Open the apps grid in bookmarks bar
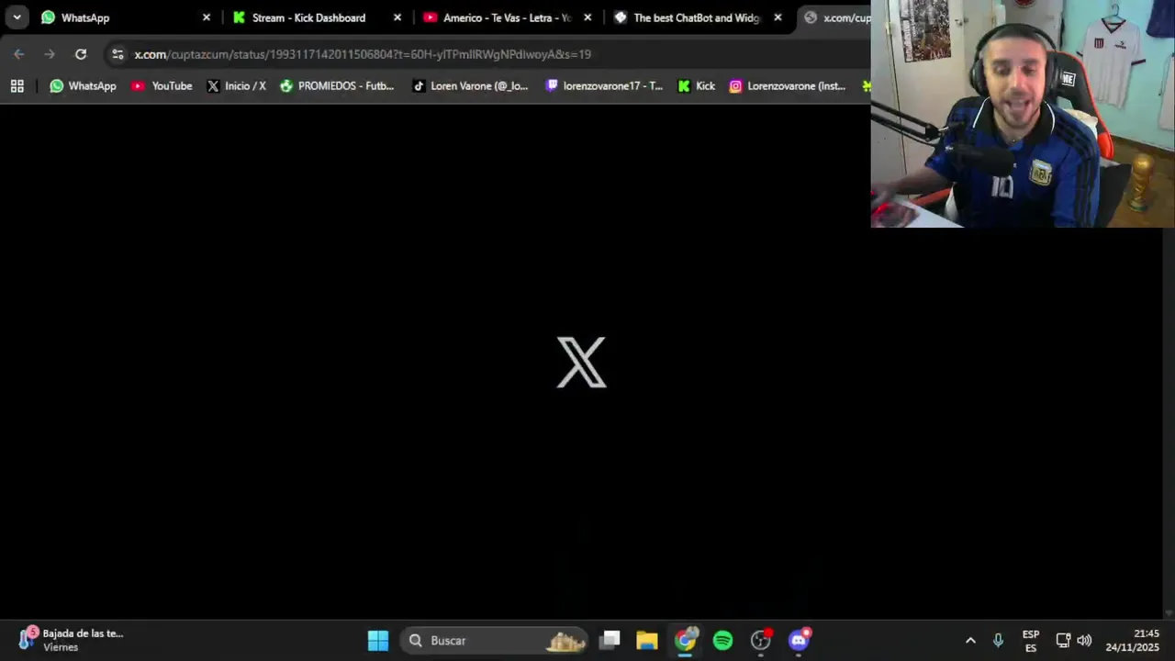The image size is (1175, 661). pos(17,86)
